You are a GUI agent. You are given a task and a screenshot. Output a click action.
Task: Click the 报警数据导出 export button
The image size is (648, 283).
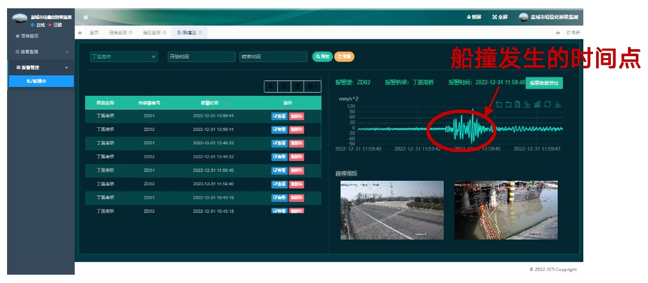pyautogui.click(x=544, y=83)
